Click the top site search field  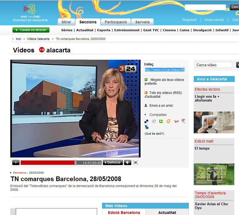205,7
